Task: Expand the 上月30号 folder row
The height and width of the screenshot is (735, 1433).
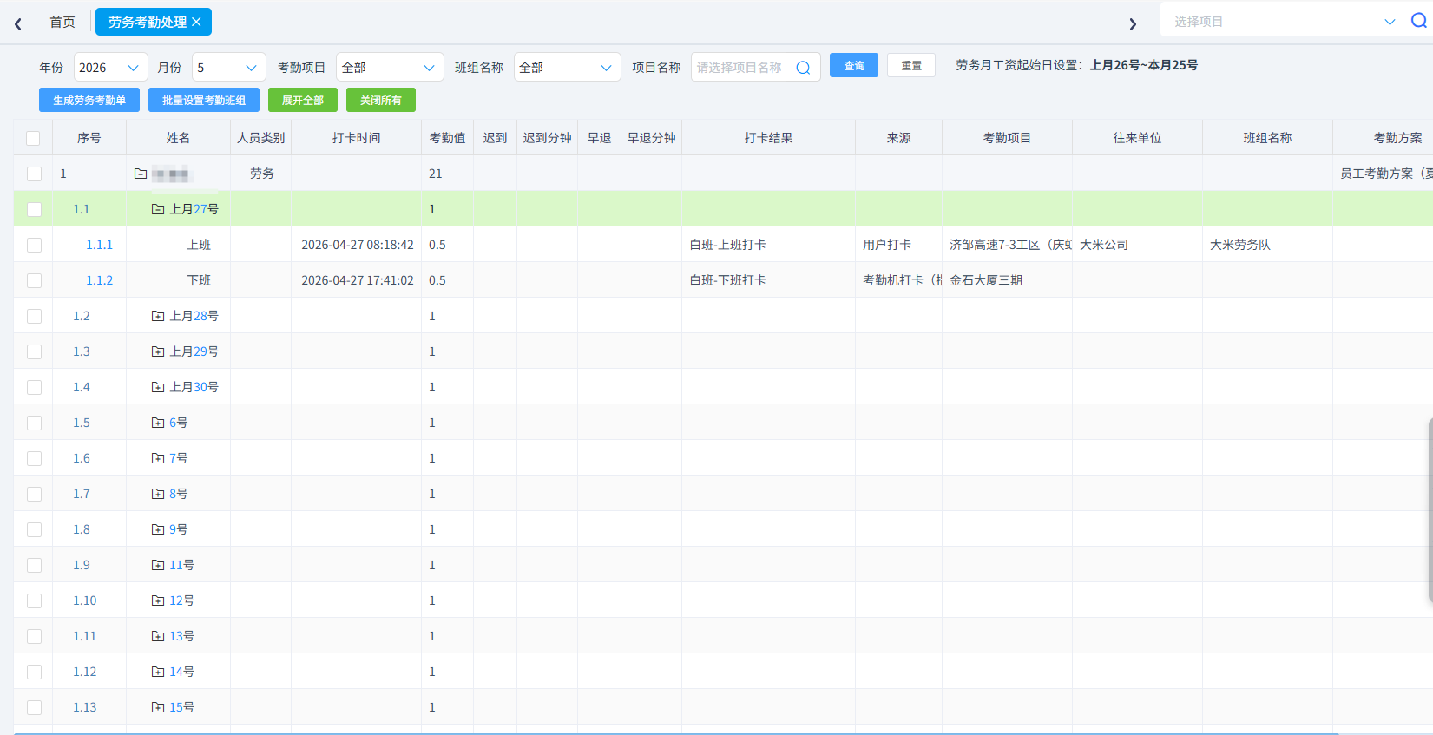Action: pyautogui.click(x=158, y=387)
